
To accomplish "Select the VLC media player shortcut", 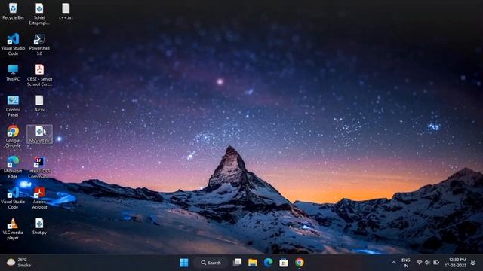I will point(13,229).
